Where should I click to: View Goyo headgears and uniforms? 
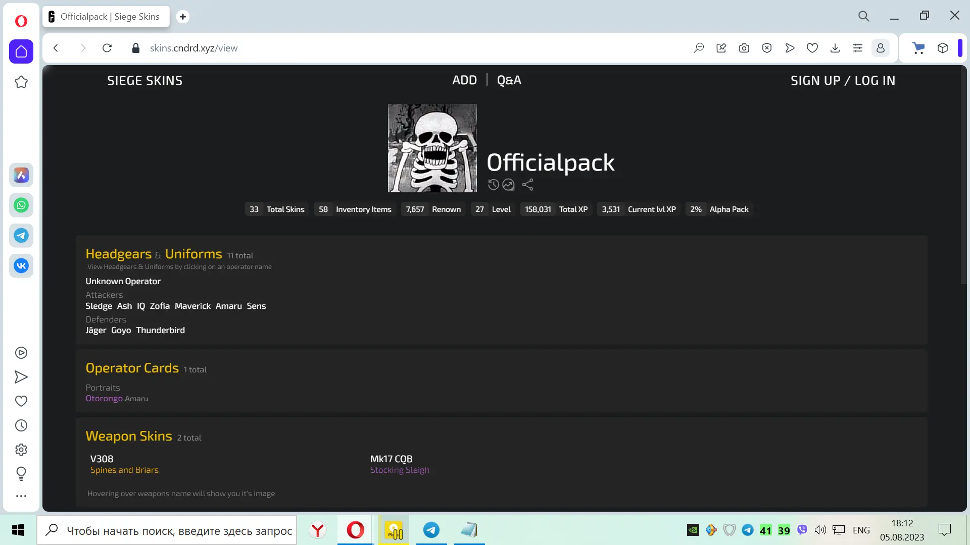(x=121, y=330)
